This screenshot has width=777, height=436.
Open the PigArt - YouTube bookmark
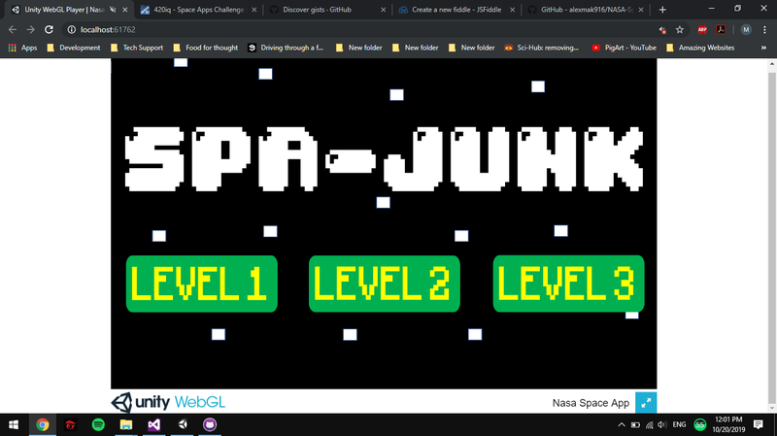tap(625, 48)
